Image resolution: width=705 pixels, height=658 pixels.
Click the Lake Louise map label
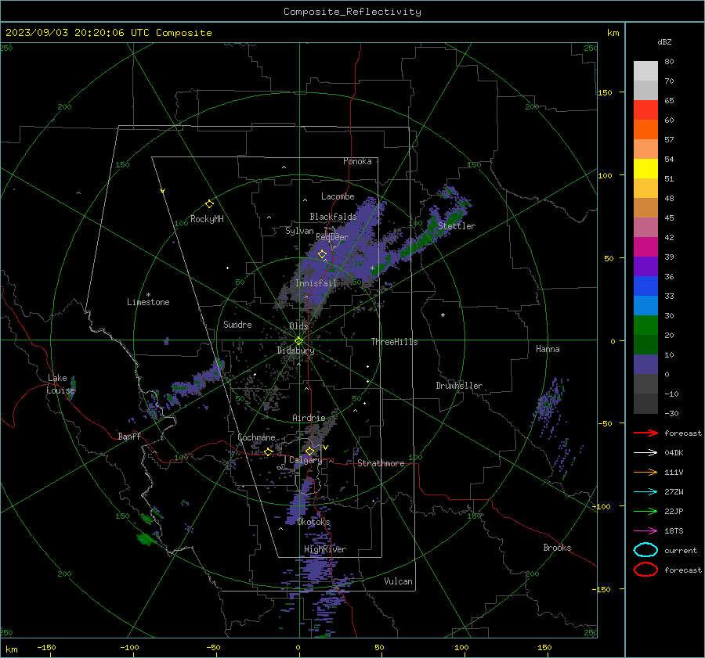(x=60, y=384)
